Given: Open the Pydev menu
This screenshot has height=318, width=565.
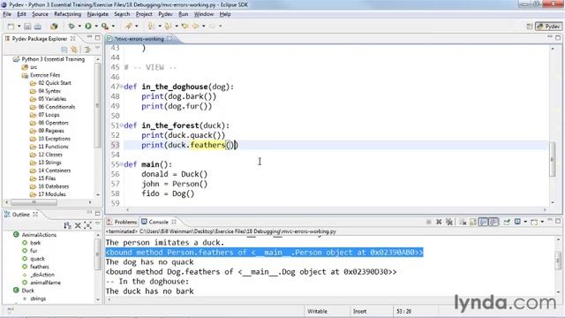Looking at the screenshot, I should click(165, 14).
